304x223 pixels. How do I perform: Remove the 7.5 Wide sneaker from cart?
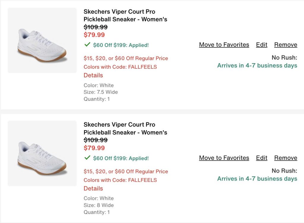tap(286, 45)
